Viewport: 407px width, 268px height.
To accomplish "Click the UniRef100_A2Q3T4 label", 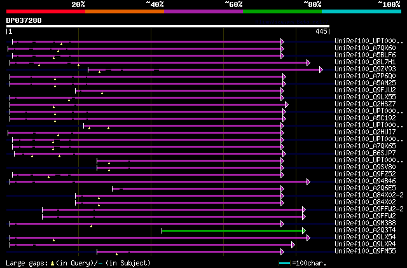I will pos(365,230).
